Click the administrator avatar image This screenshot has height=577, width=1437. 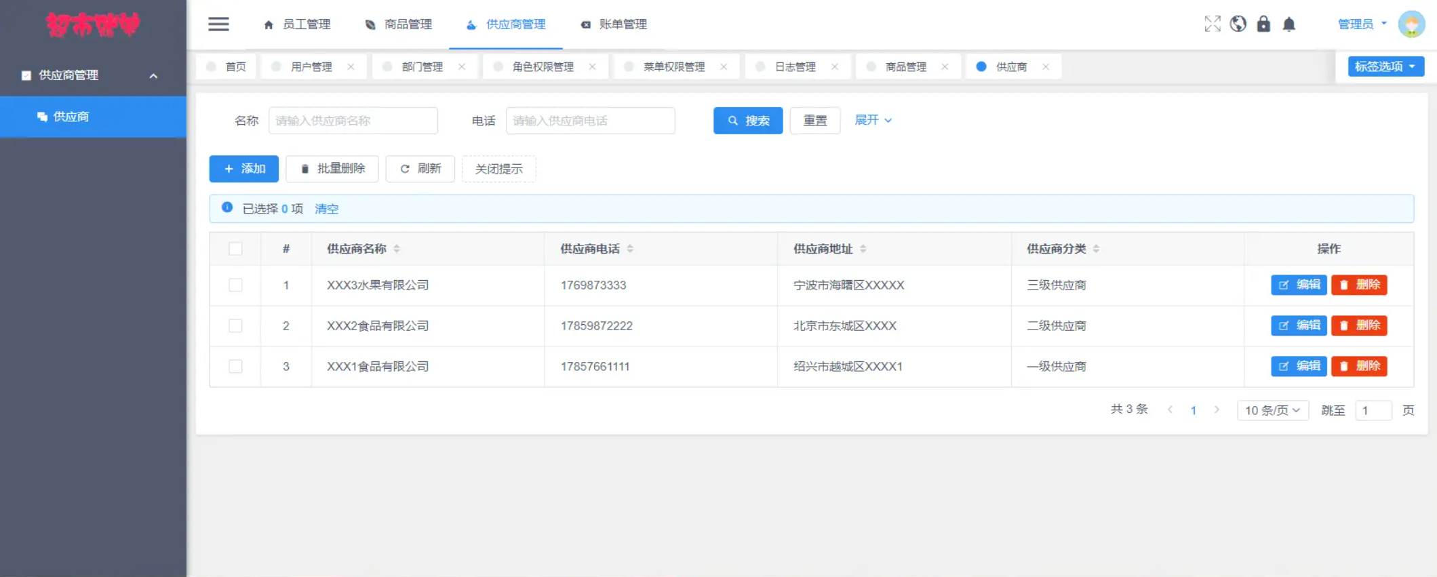(1411, 24)
